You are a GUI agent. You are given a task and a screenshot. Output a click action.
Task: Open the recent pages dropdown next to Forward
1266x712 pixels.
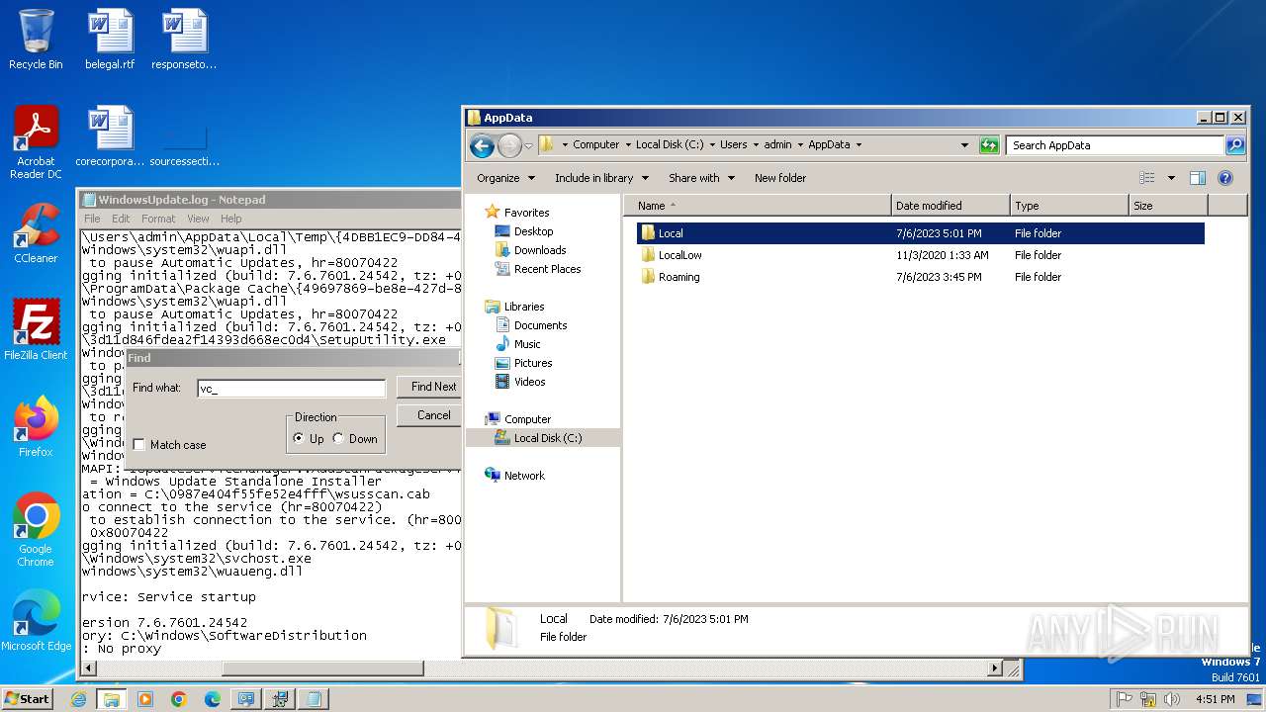click(x=528, y=146)
